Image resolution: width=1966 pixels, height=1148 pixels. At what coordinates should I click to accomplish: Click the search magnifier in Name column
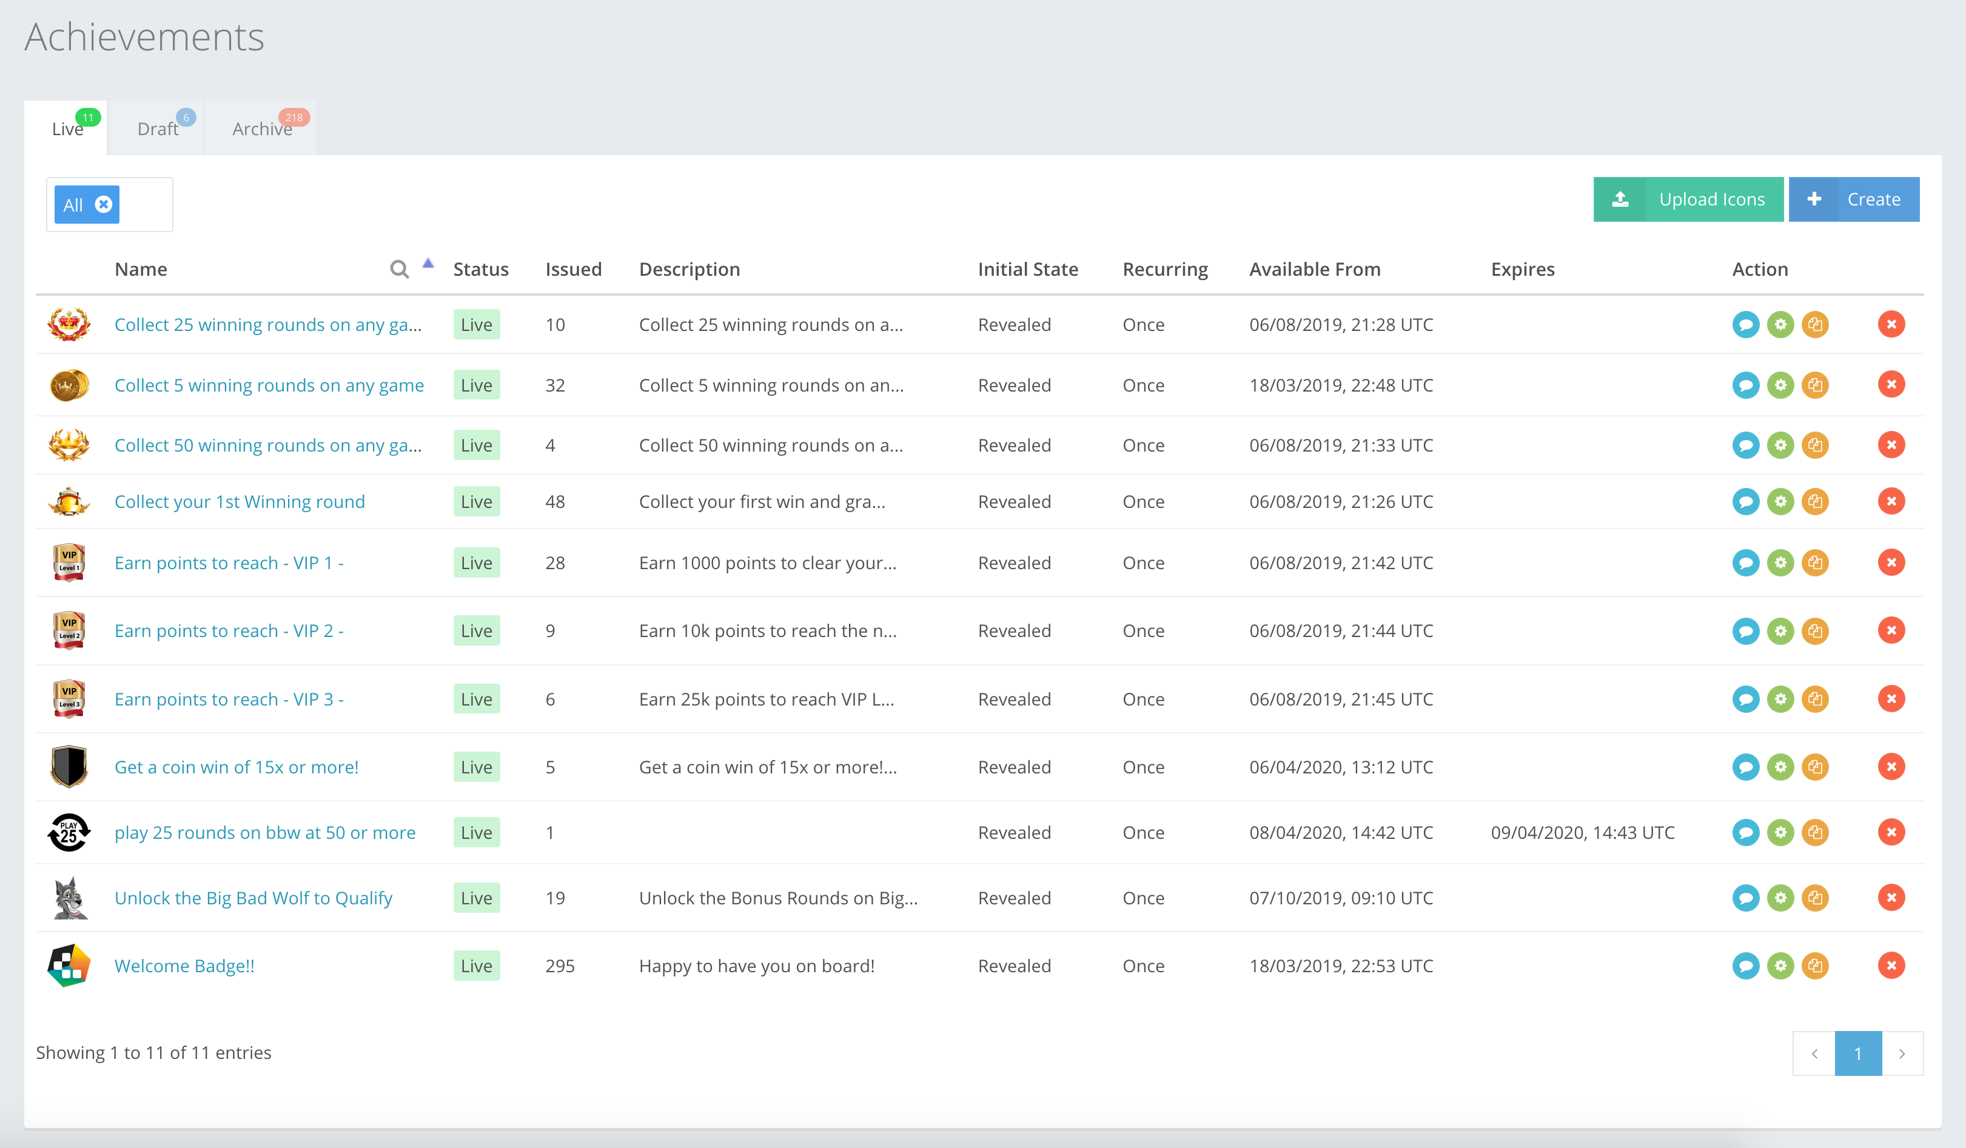point(400,270)
